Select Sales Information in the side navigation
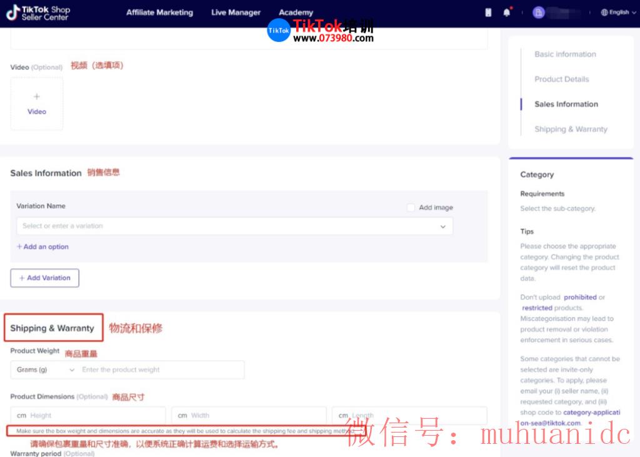The width and height of the screenshot is (640, 457). coord(566,104)
